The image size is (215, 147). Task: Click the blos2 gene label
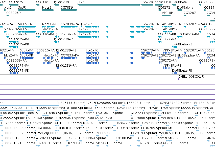[x=8, y=7]
